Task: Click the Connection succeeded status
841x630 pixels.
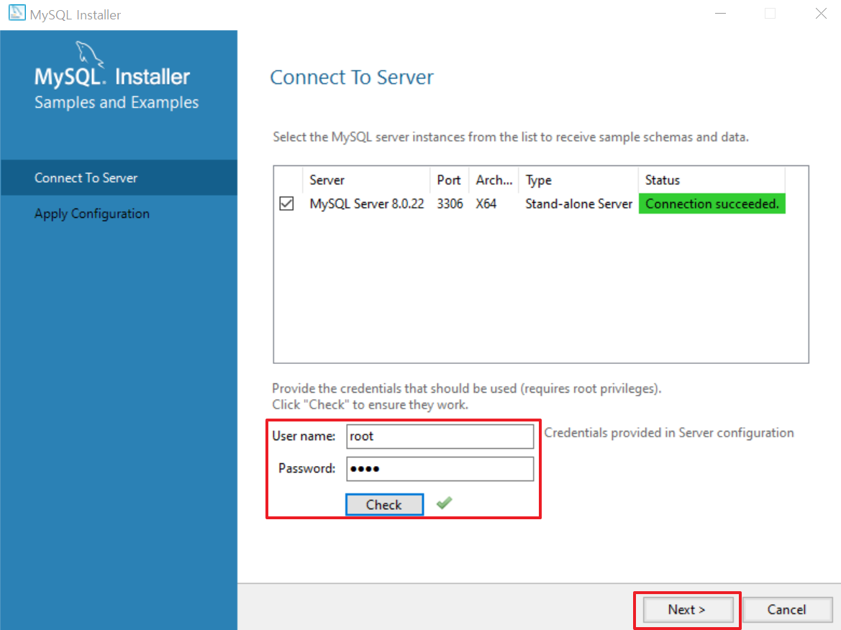Action: (x=712, y=204)
